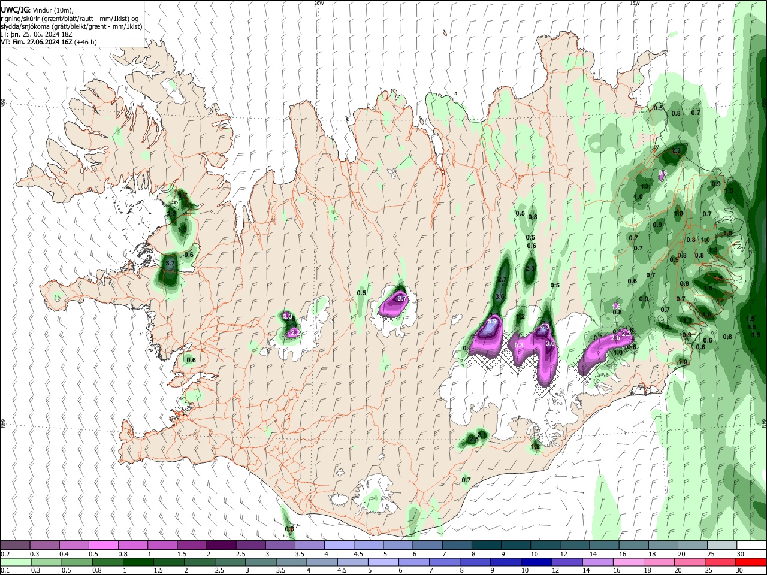Click the 0.2 scale label under the top legend row
Viewport: 767px width, 575px height.
click(5, 554)
